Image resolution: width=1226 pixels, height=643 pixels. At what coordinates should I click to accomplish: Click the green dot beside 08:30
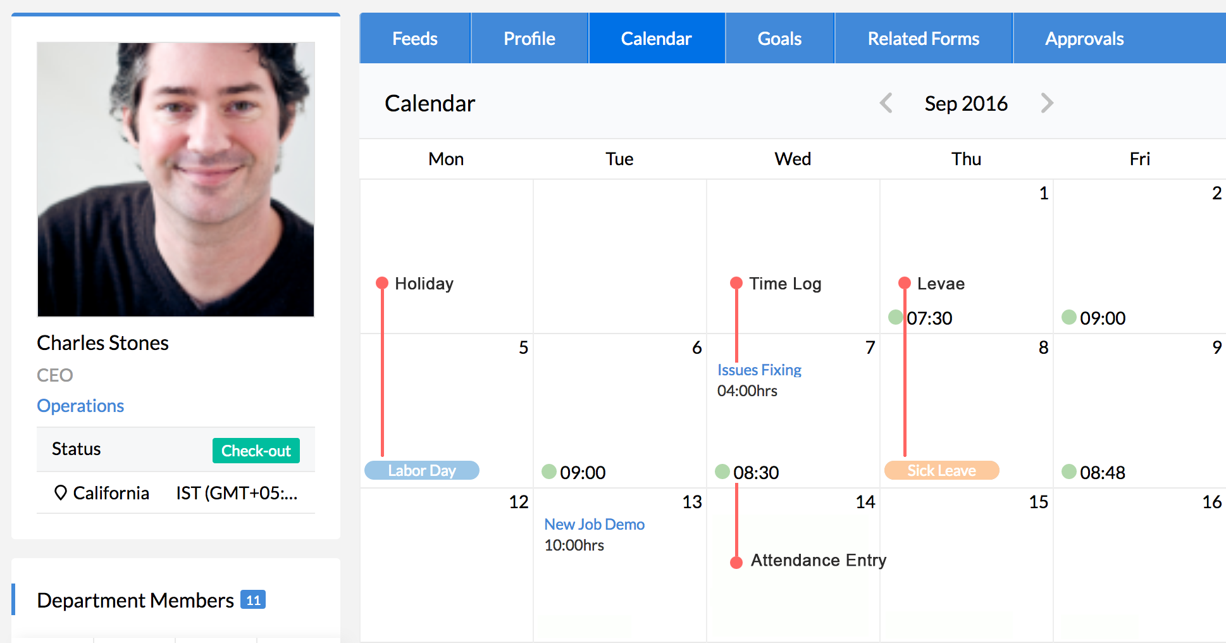point(722,471)
